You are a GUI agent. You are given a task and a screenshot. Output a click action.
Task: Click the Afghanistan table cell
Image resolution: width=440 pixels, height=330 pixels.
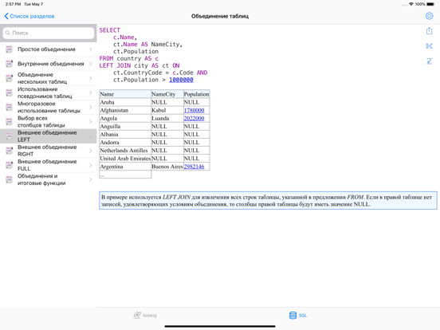pos(125,110)
